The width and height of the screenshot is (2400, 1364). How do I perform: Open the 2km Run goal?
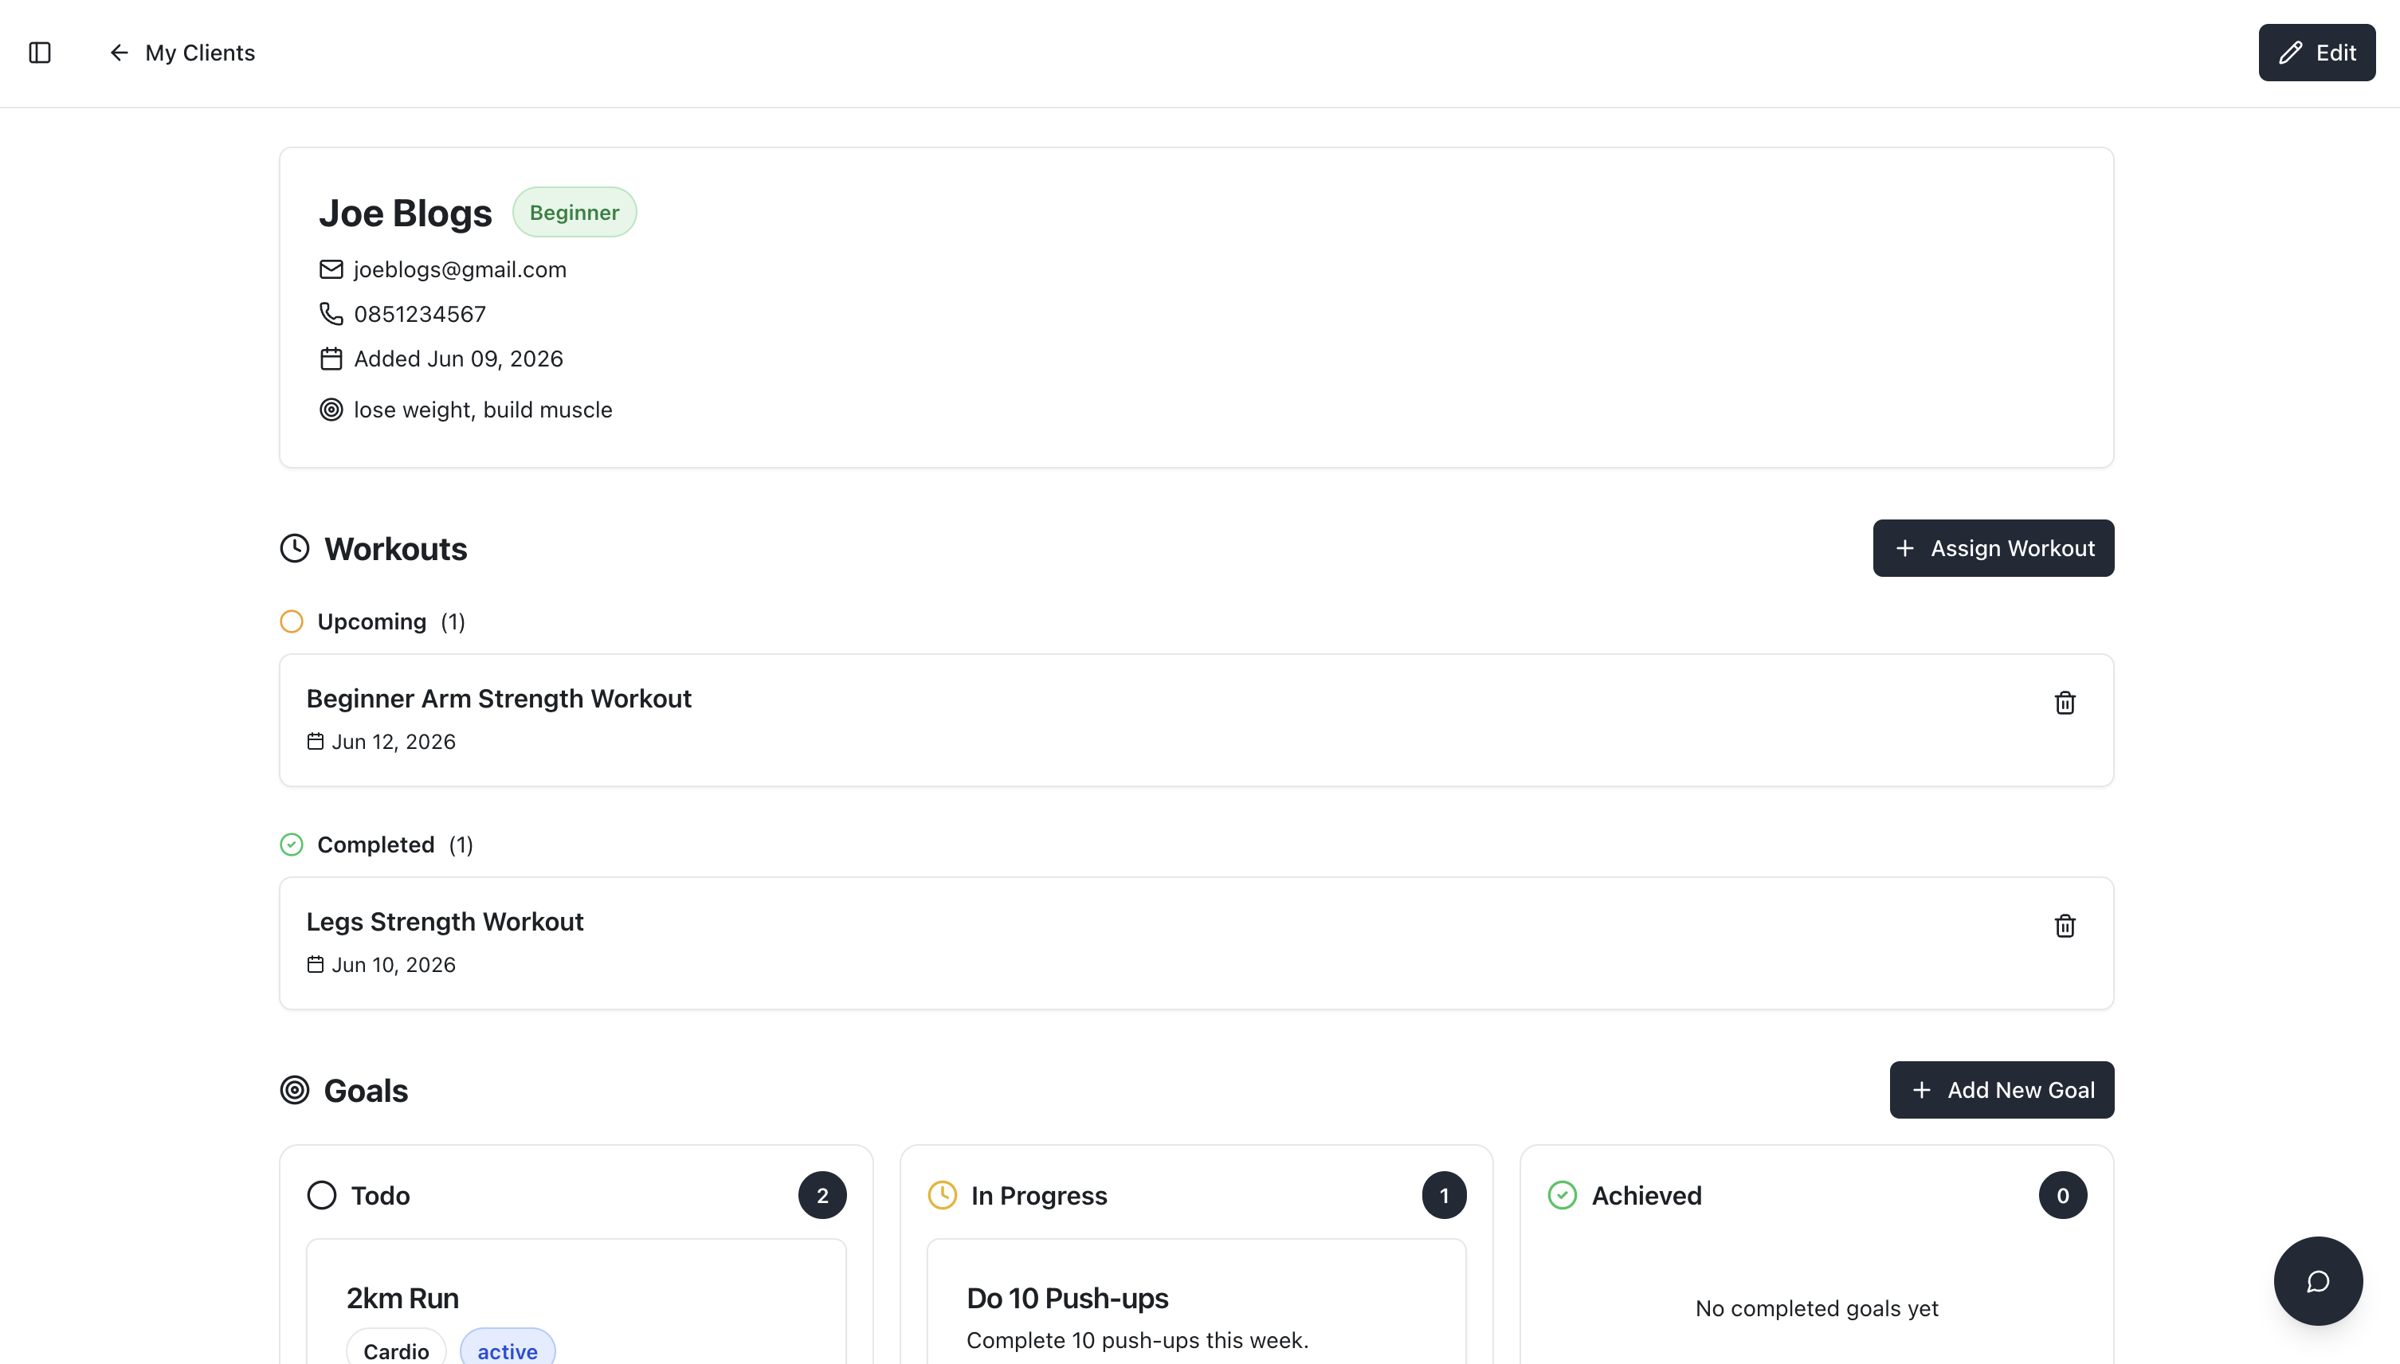[x=402, y=1298]
